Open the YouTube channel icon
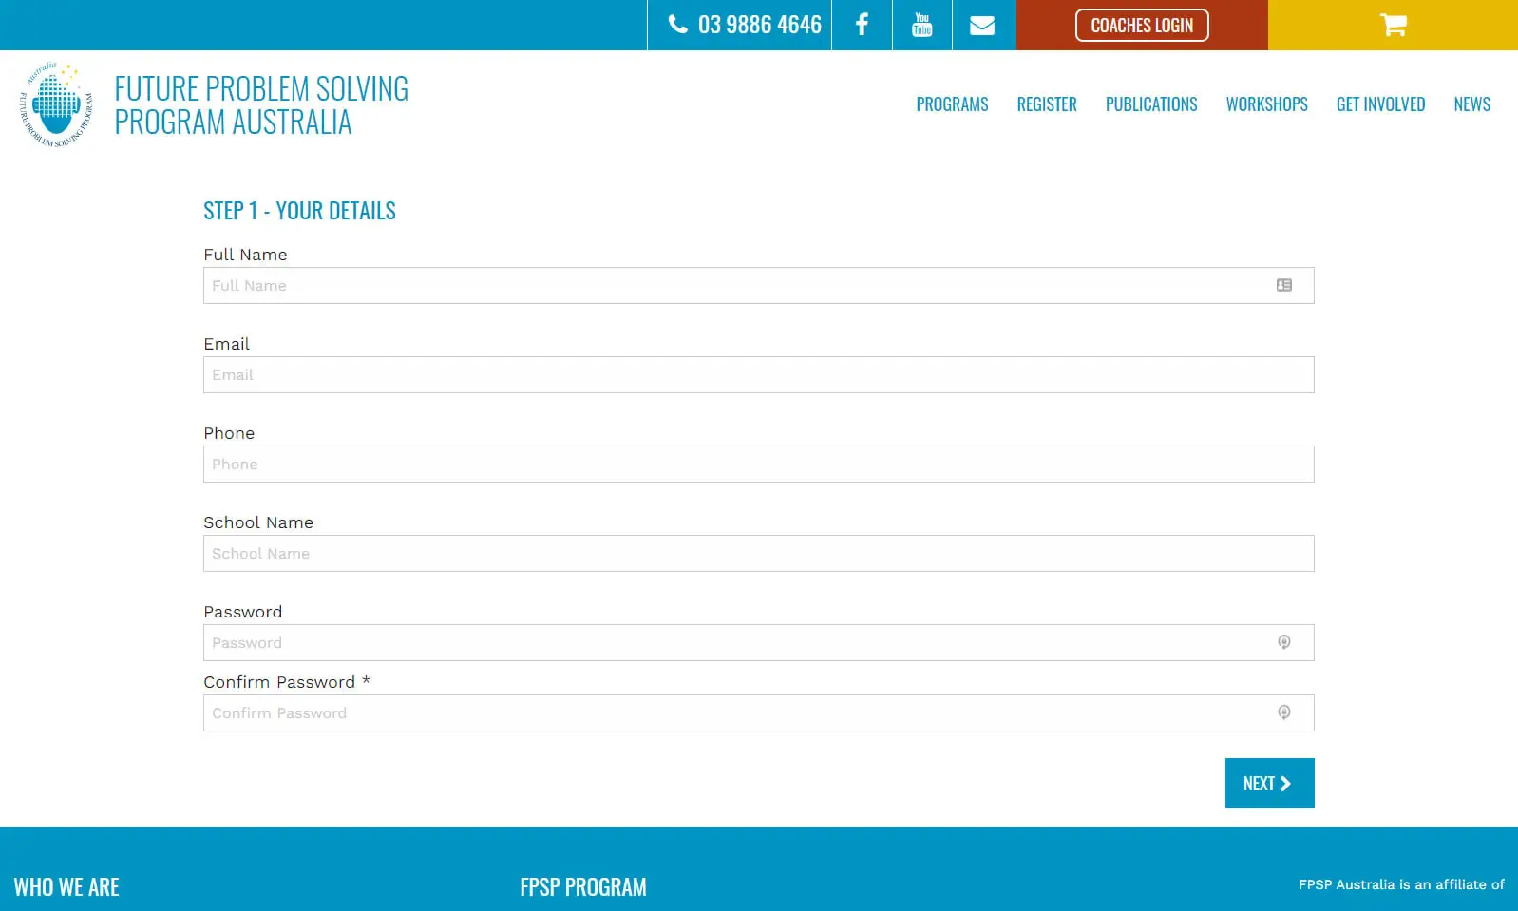 click(921, 25)
